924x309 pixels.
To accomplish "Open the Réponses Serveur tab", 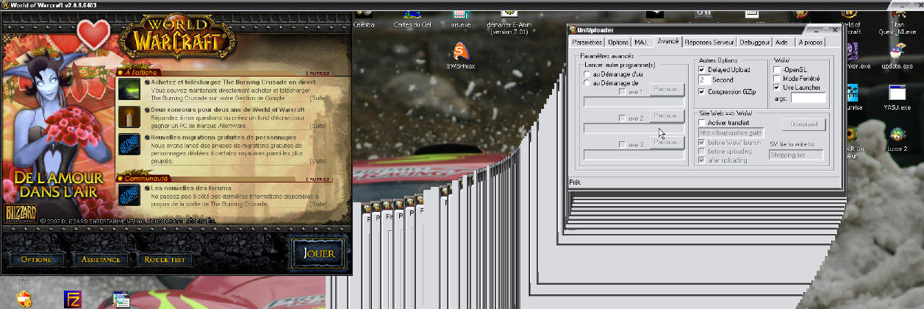I will click(x=709, y=42).
